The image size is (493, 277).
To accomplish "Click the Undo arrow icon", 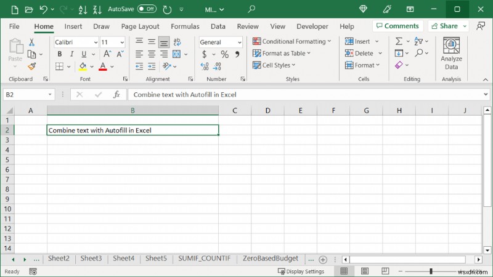I will [43, 10].
